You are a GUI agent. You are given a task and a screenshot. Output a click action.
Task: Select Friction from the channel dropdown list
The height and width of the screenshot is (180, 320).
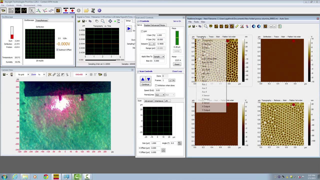205,48
